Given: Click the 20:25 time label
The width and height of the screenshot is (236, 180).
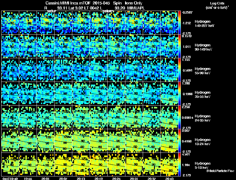Looking at the screenshot, I should [x=116, y=179].
